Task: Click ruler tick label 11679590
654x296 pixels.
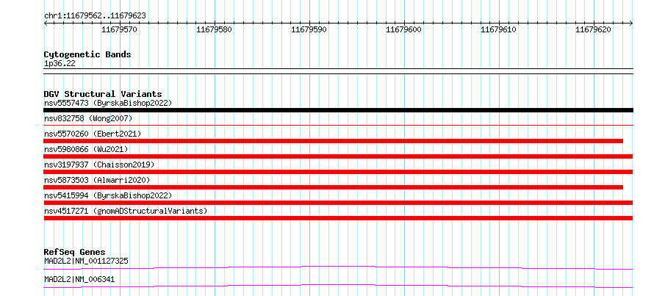Action: coord(309,29)
